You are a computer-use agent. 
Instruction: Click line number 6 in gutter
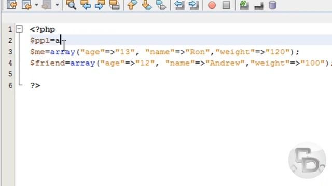(10, 85)
